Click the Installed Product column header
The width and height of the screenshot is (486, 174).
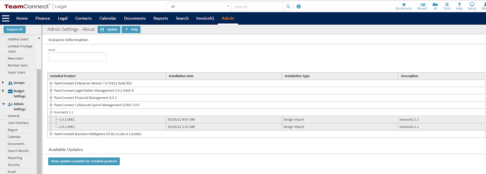tap(107, 76)
